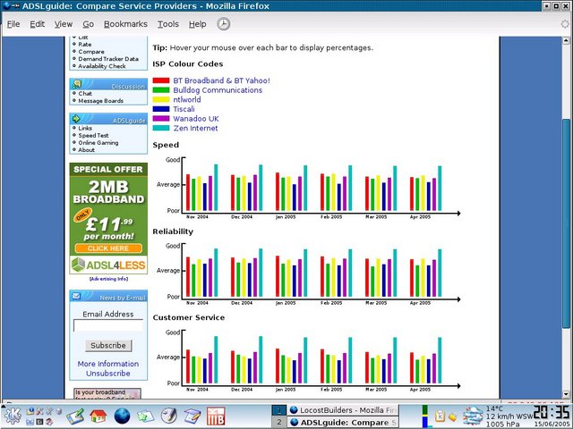
Task: Open the View menu
Action: coord(64,24)
